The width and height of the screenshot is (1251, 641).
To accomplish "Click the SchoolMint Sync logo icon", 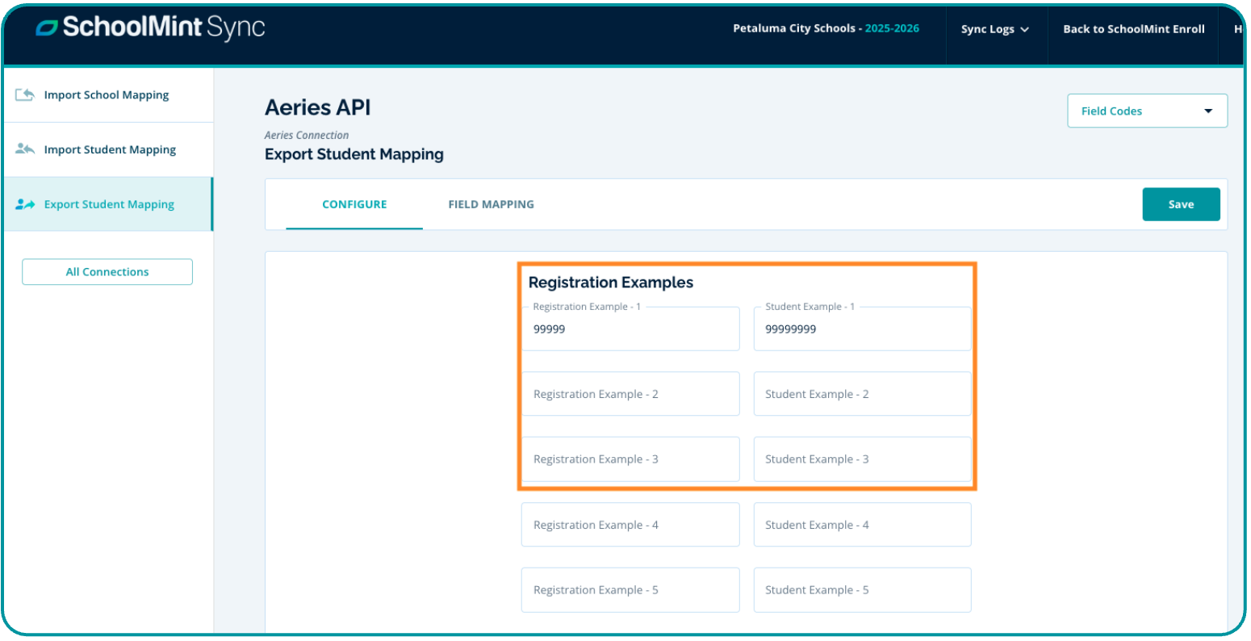I will pyautogui.click(x=47, y=28).
